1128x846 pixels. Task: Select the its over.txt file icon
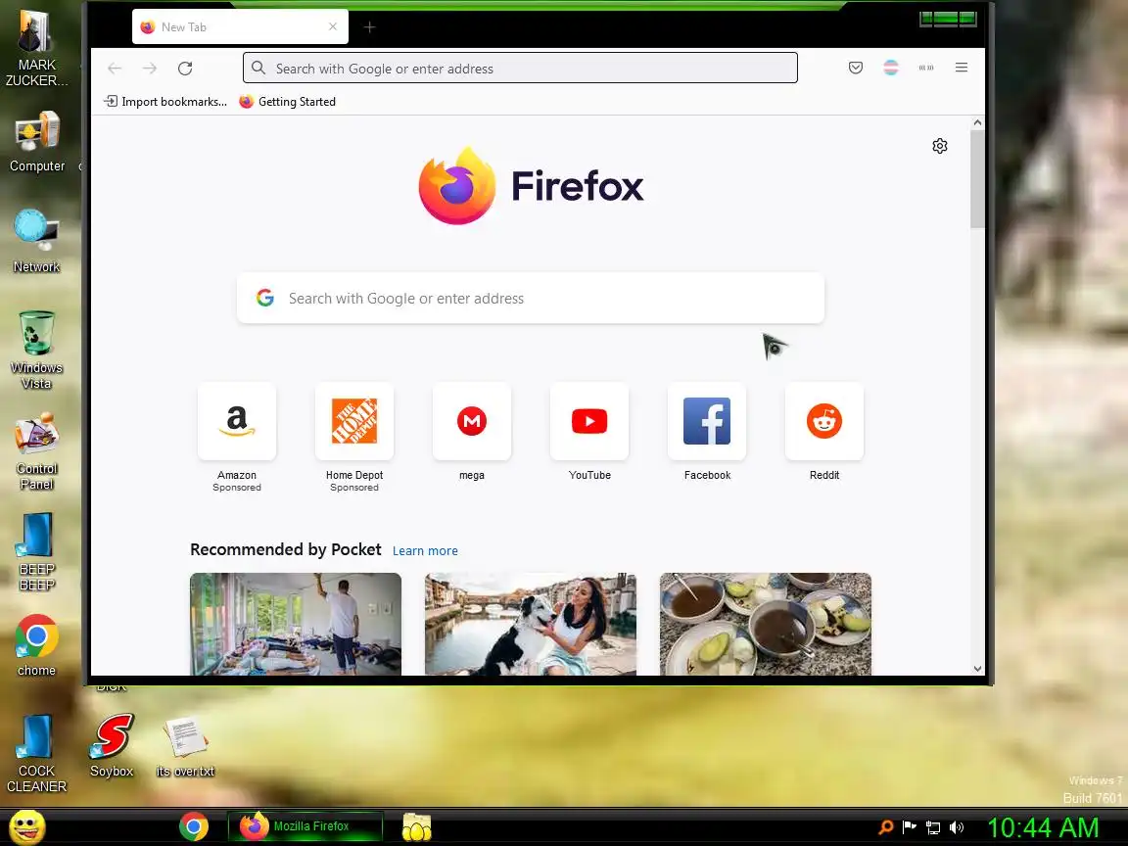[x=185, y=746]
